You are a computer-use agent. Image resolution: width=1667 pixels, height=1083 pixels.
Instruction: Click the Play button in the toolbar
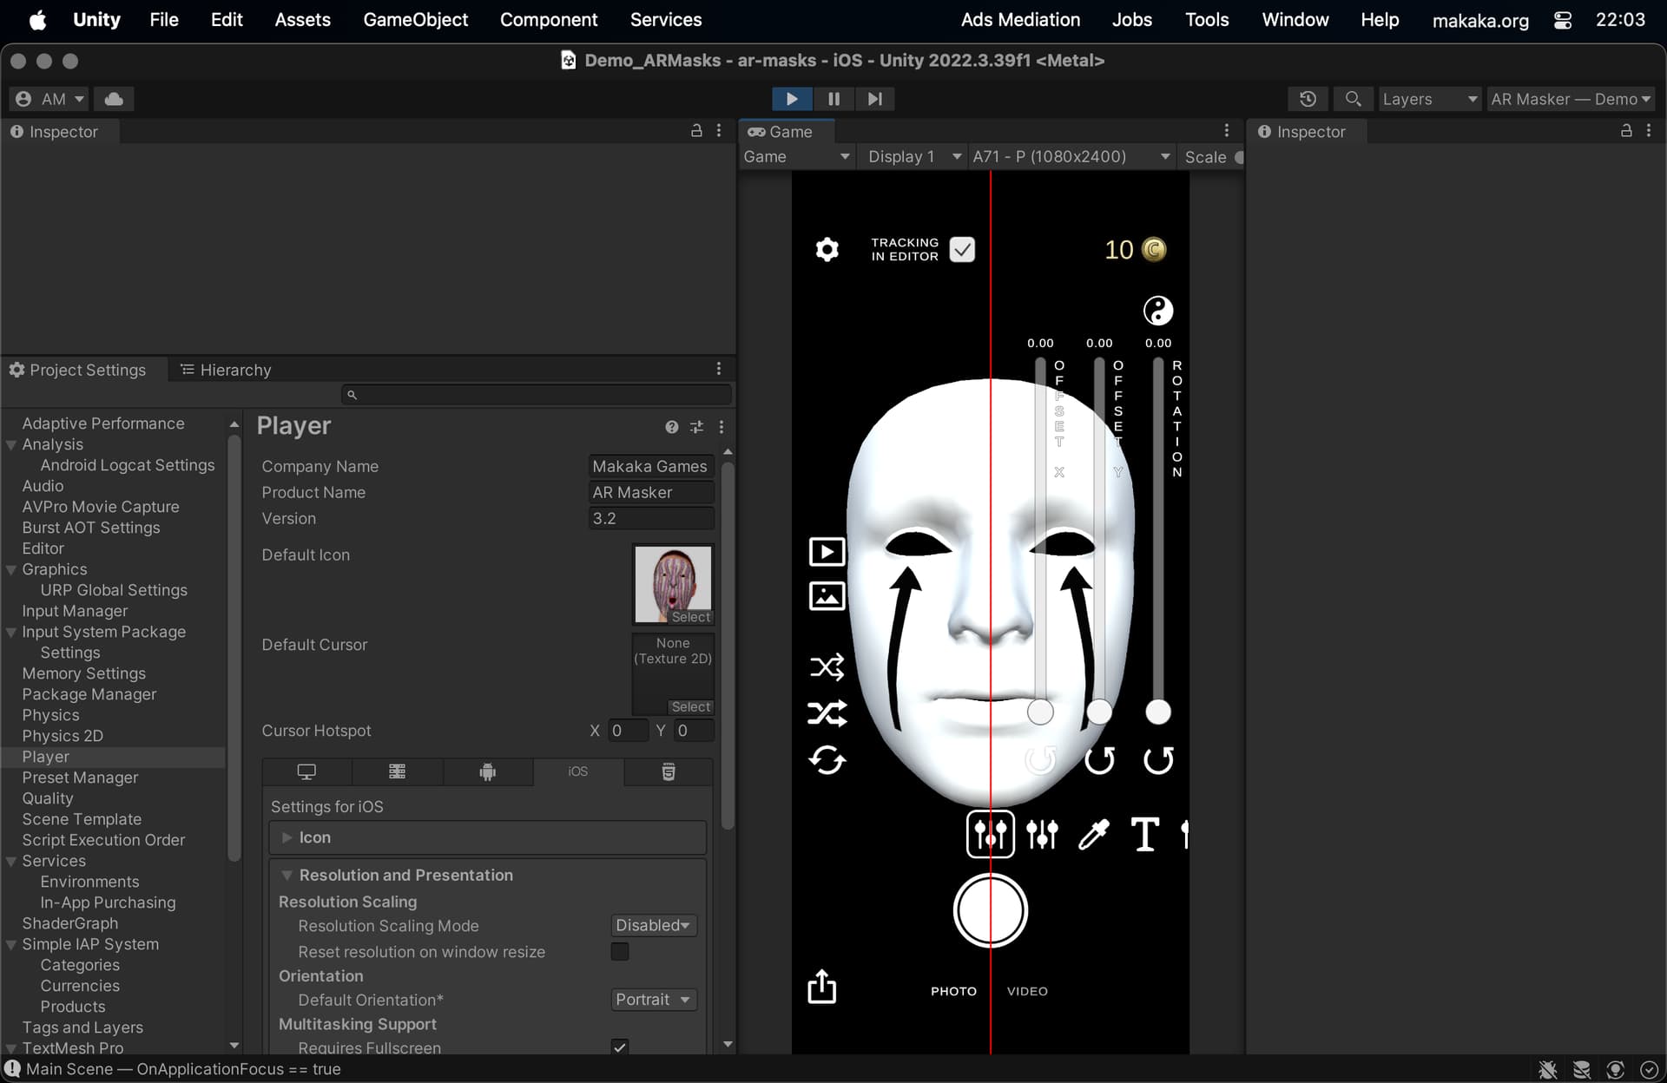(791, 99)
